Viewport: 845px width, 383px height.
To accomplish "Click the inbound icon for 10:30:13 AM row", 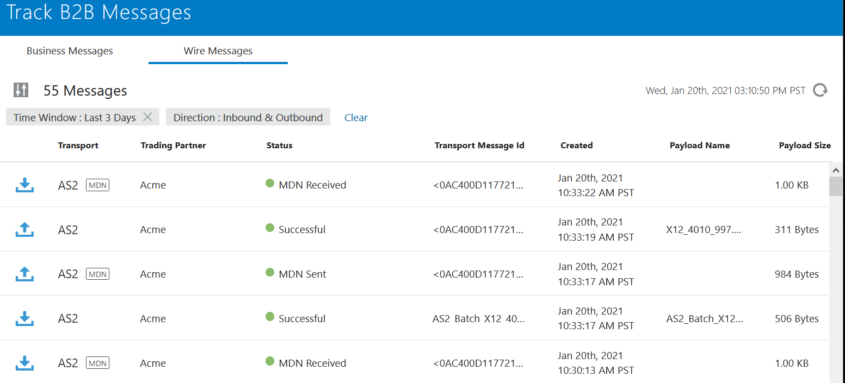I will coord(24,363).
